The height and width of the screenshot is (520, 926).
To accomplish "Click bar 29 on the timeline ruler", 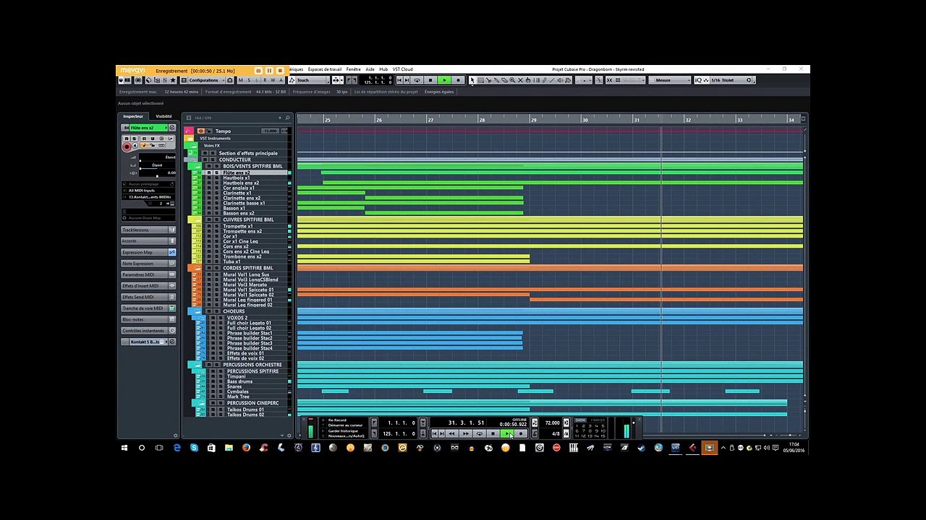I will 533,120.
